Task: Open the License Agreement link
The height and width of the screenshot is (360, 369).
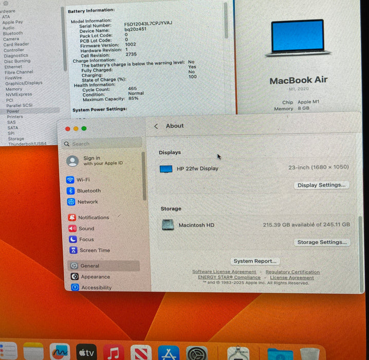Action: tap(292, 278)
